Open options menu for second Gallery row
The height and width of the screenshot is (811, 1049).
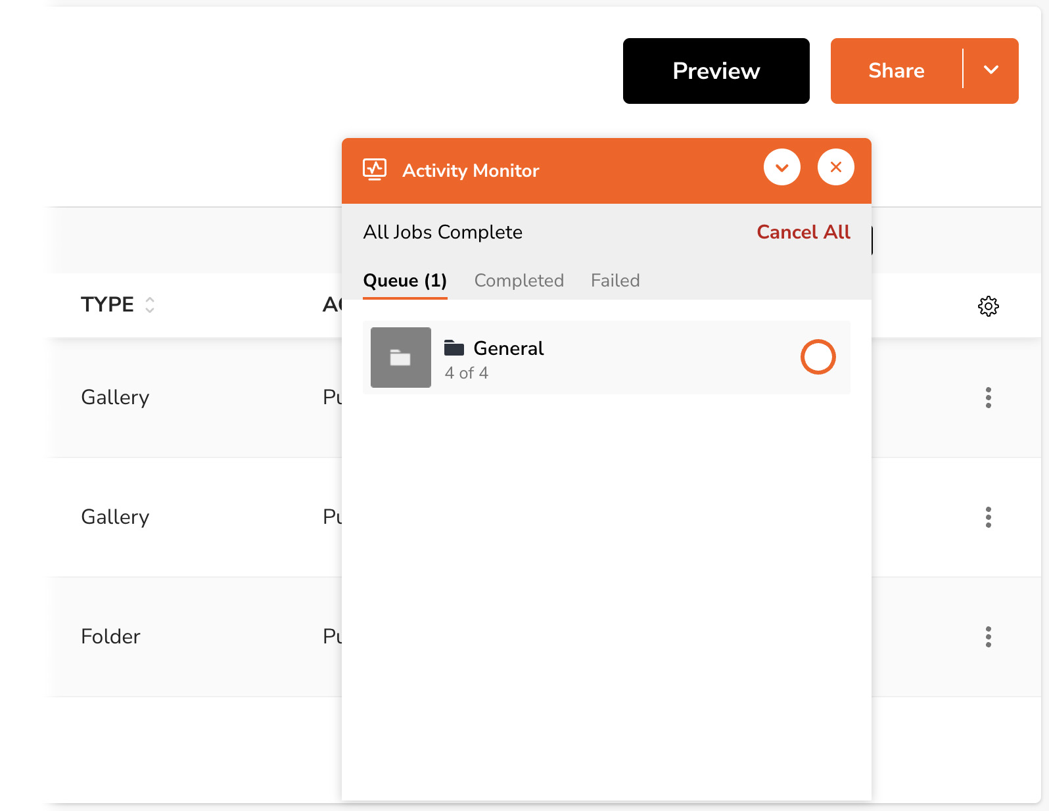988,517
